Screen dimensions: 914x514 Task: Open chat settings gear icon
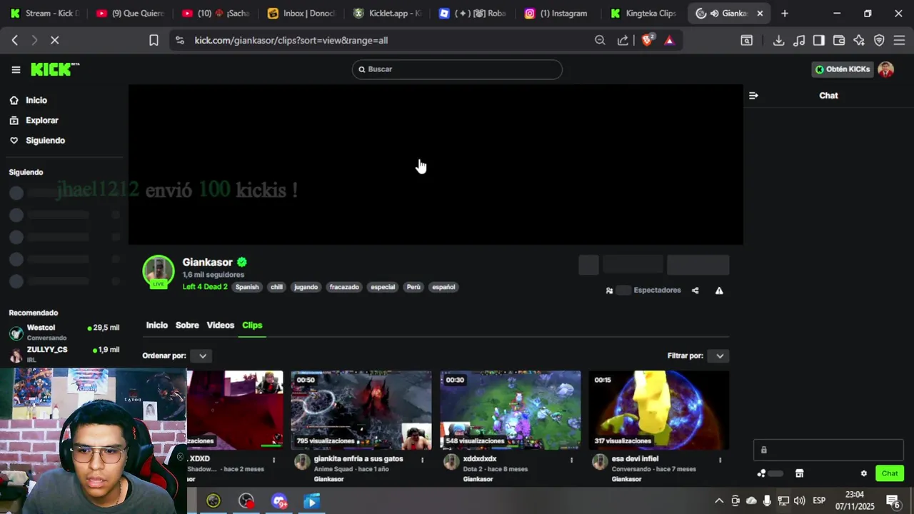[x=863, y=473]
